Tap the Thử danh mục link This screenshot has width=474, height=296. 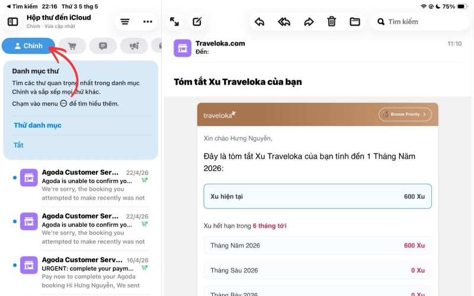coord(37,126)
